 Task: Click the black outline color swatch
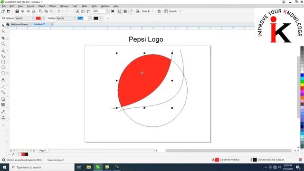pyautogui.click(x=96, y=18)
